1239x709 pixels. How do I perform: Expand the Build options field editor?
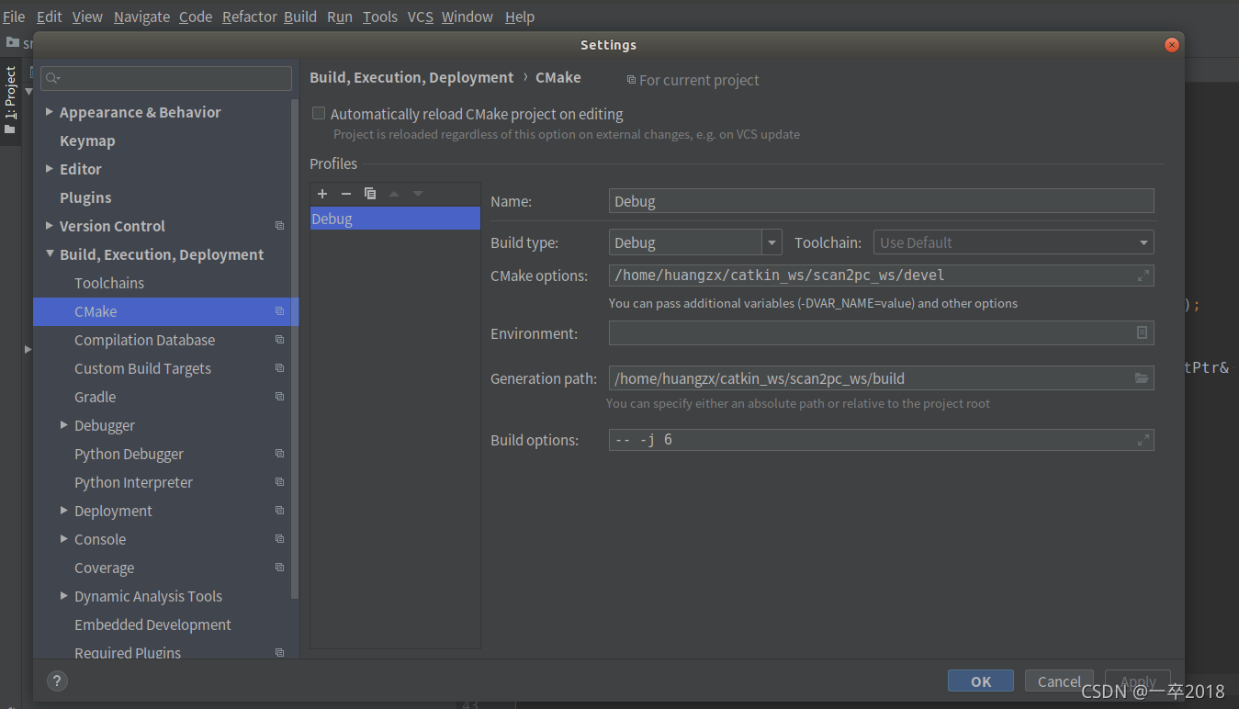(x=1143, y=440)
